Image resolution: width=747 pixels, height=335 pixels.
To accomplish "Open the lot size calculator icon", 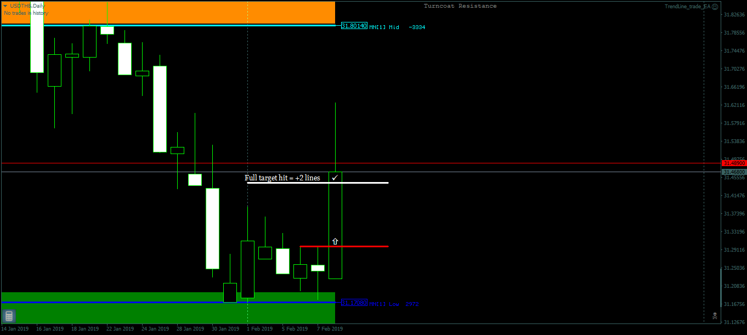I will (x=8, y=316).
